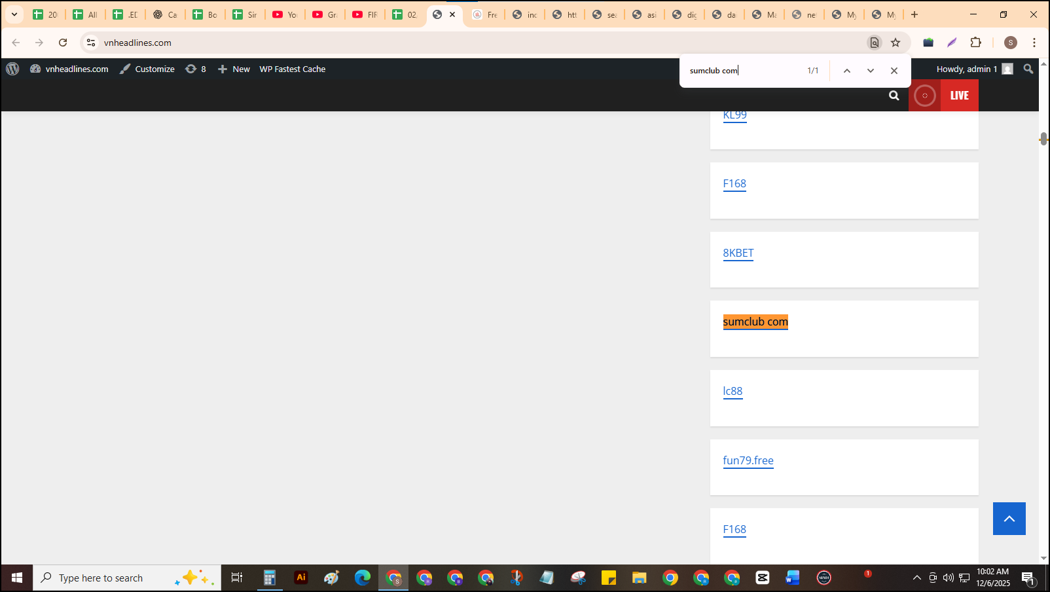This screenshot has height=592, width=1050.
Task: Open the lc88 link
Action: click(x=733, y=391)
